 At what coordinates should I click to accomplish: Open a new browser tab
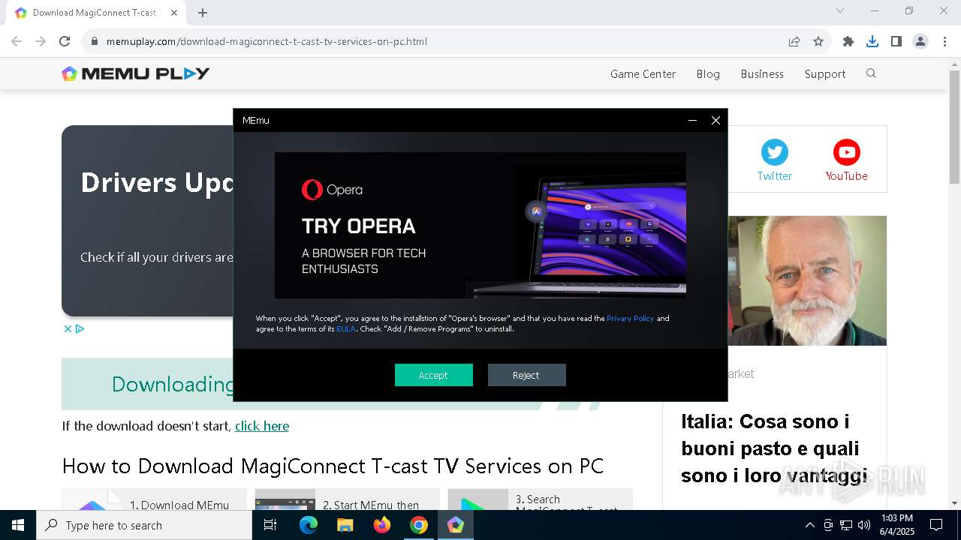203,13
